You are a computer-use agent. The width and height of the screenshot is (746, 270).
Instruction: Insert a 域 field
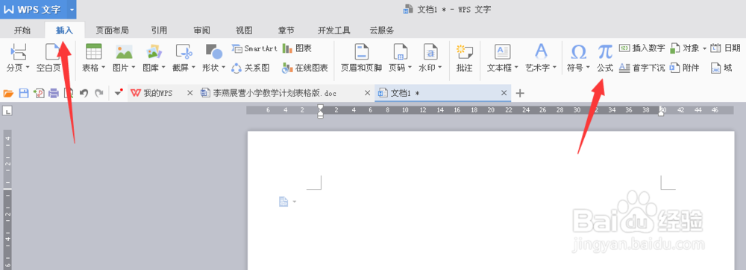pos(721,68)
